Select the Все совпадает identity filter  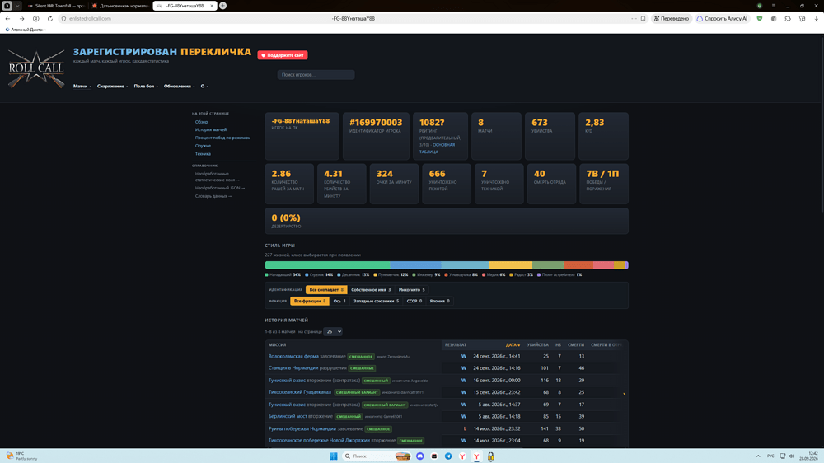326,289
